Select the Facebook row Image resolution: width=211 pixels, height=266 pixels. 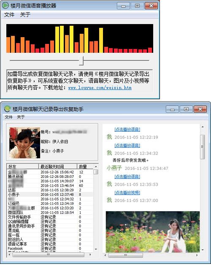(50, 248)
